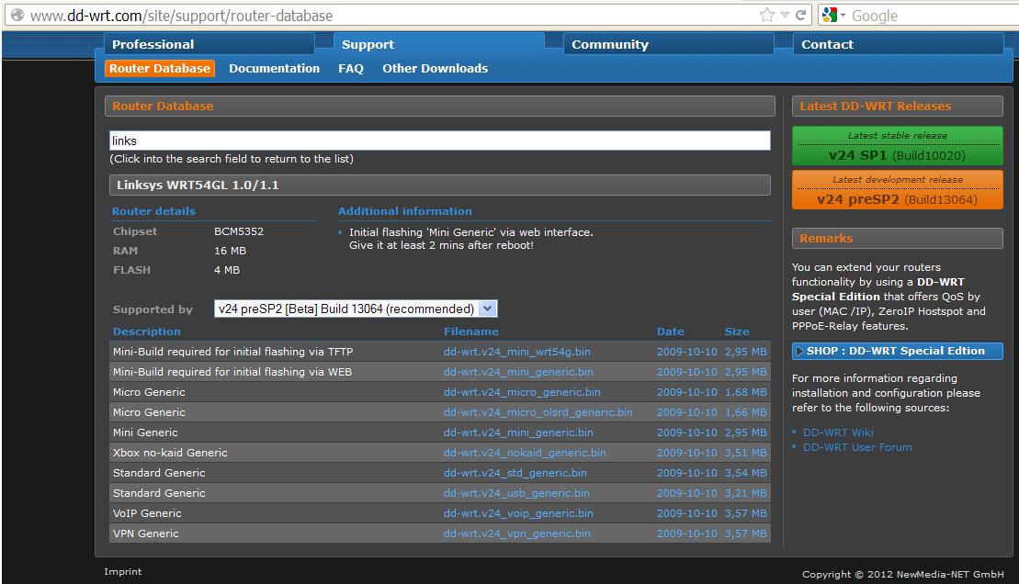
Task: Click the 1,68 MB size value
Action: point(745,392)
